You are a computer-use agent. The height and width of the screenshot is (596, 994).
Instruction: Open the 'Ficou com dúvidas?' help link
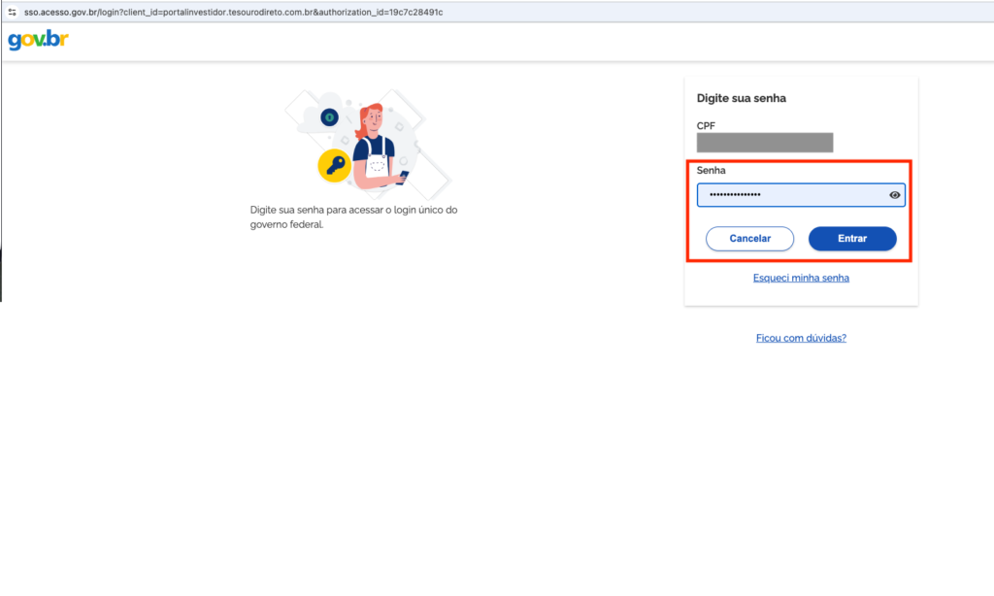tap(801, 338)
